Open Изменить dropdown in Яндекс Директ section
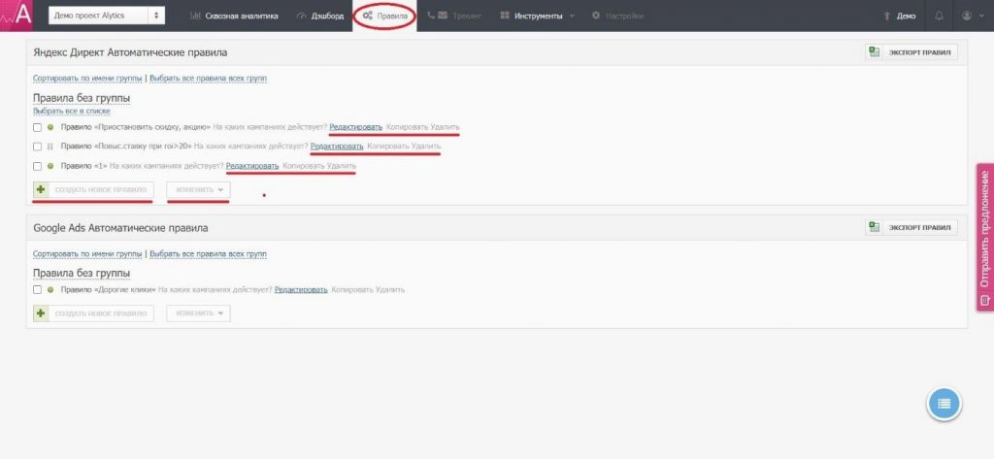Viewport: 994px width, 459px height. [198, 189]
